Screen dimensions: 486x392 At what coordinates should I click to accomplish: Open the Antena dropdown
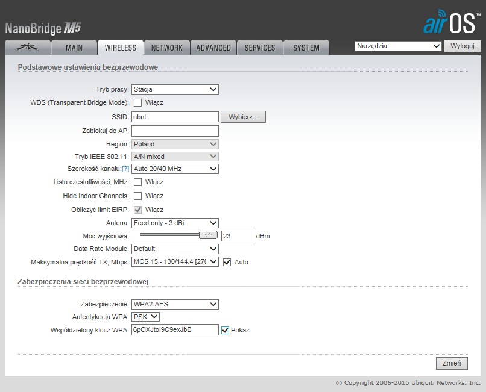[175, 223]
